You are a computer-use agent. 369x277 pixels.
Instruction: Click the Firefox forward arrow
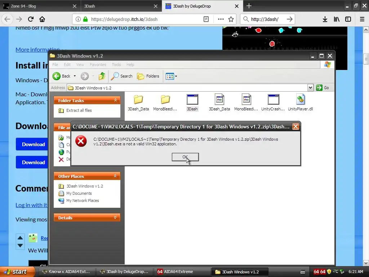tap(19, 19)
